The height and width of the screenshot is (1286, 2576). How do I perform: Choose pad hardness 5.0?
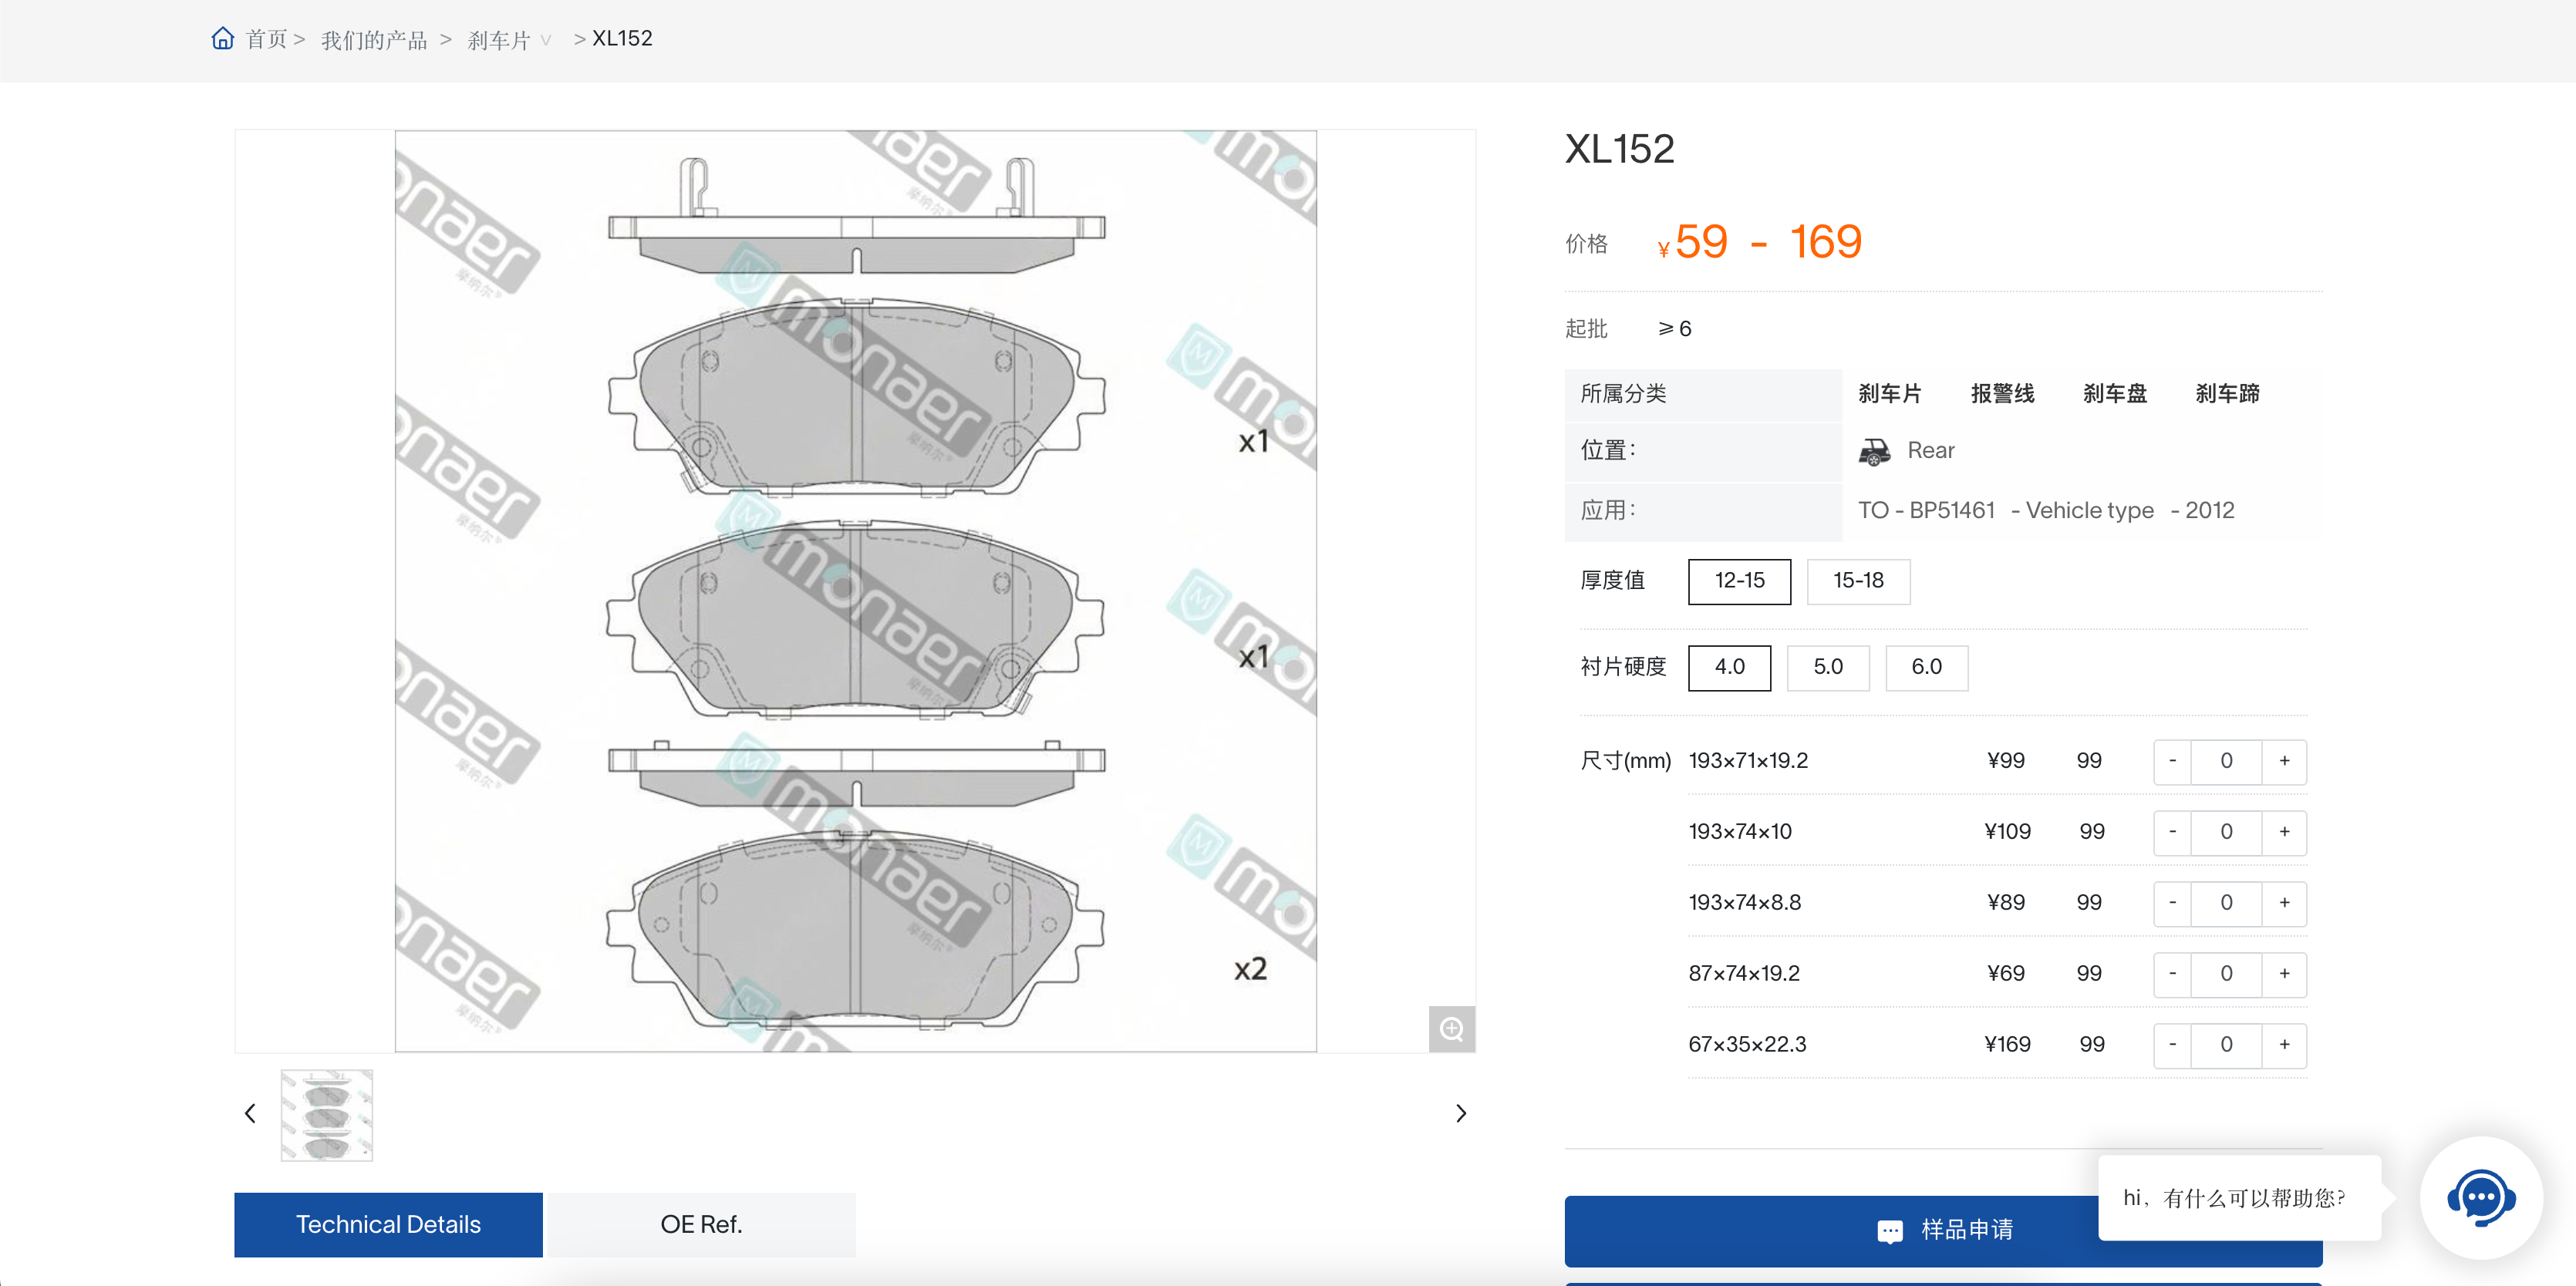point(1828,667)
